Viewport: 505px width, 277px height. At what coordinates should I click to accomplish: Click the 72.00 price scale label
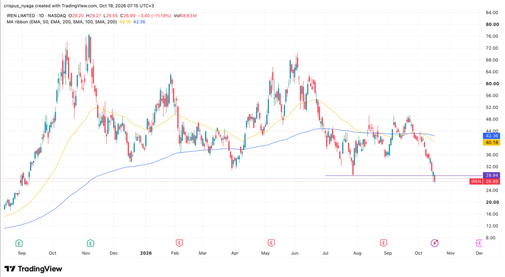click(492, 48)
